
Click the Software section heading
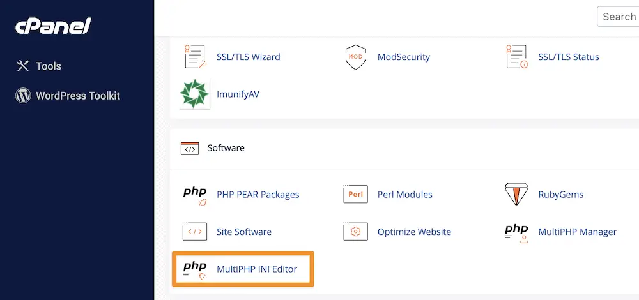click(x=226, y=147)
